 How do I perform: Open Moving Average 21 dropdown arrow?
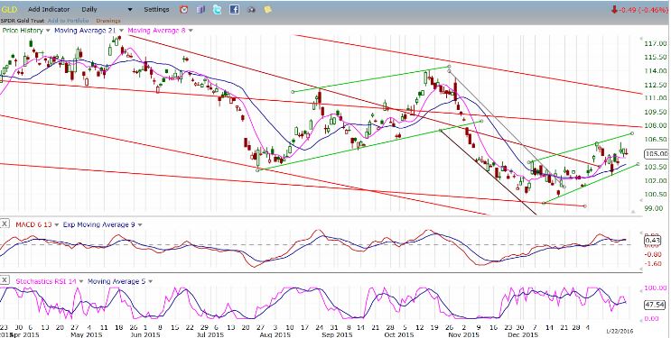click(x=122, y=31)
